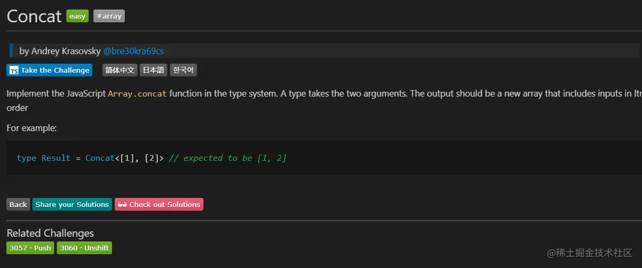Select the #array tag badge
This screenshot has height=268, width=642.
pyautogui.click(x=109, y=16)
